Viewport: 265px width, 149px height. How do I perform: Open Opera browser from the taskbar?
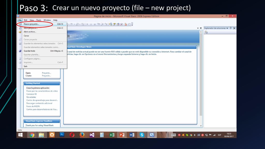tap(72, 135)
